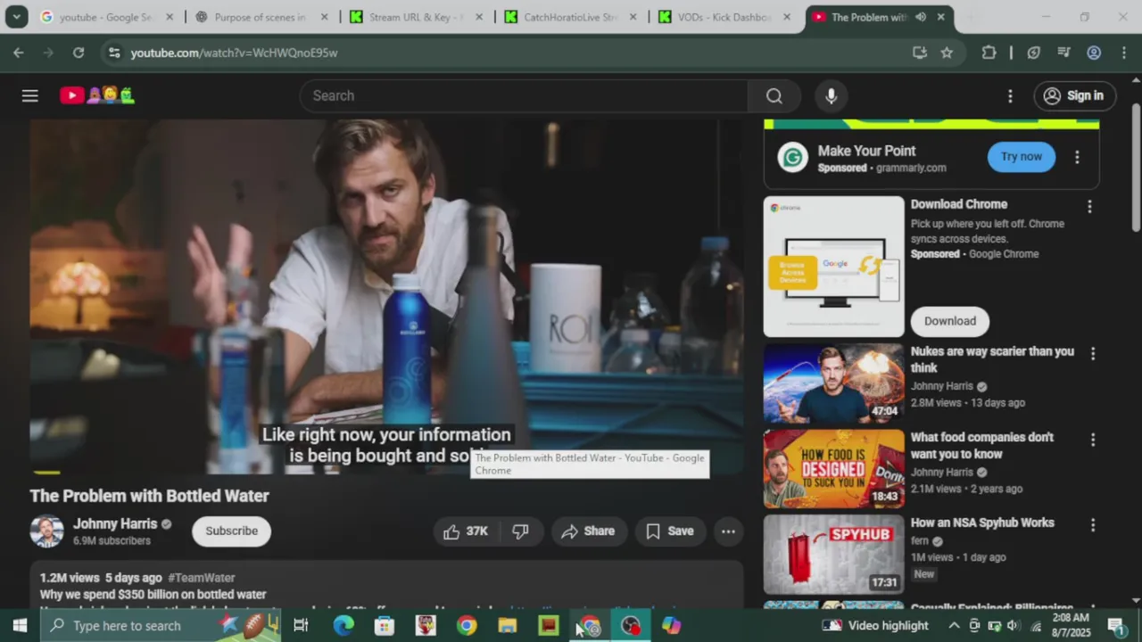Like the video with 37K likes
Screen dimensions: 1142x642
(x=466, y=531)
